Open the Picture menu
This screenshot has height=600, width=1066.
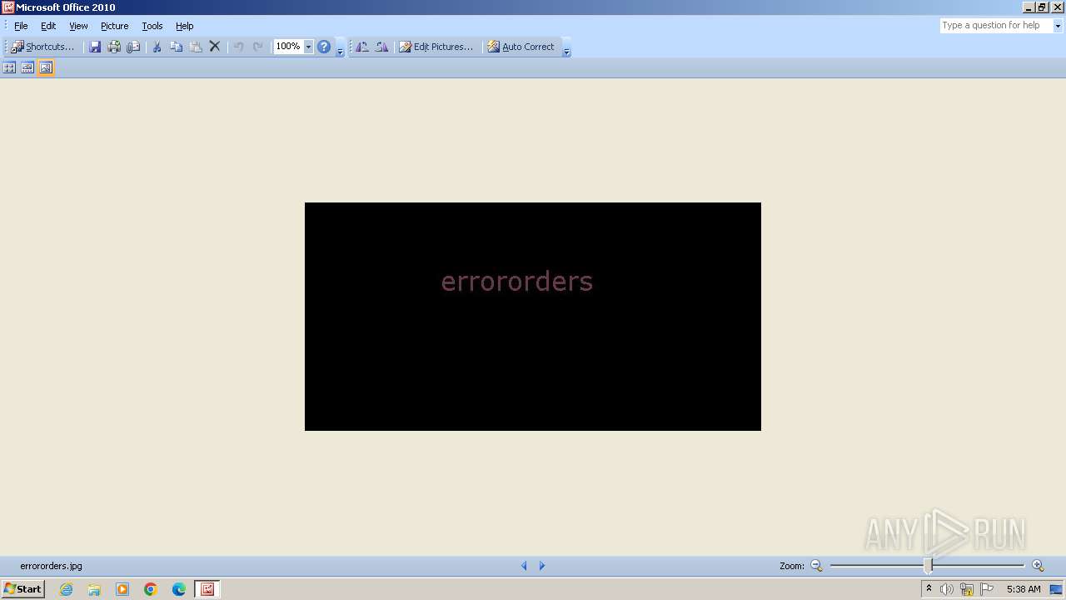point(115,26)
